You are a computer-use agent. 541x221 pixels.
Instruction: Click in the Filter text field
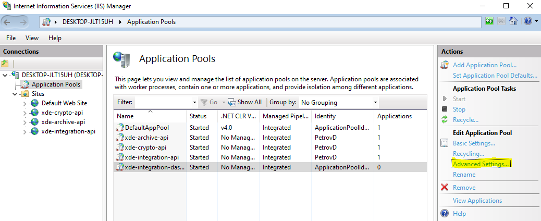pyautogui.click(x=163, y=102)
